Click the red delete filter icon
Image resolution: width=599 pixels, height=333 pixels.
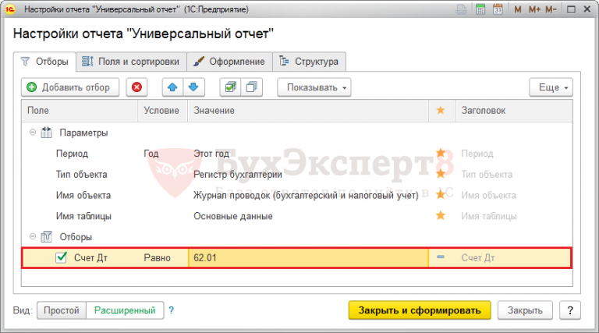coord(136,87)
